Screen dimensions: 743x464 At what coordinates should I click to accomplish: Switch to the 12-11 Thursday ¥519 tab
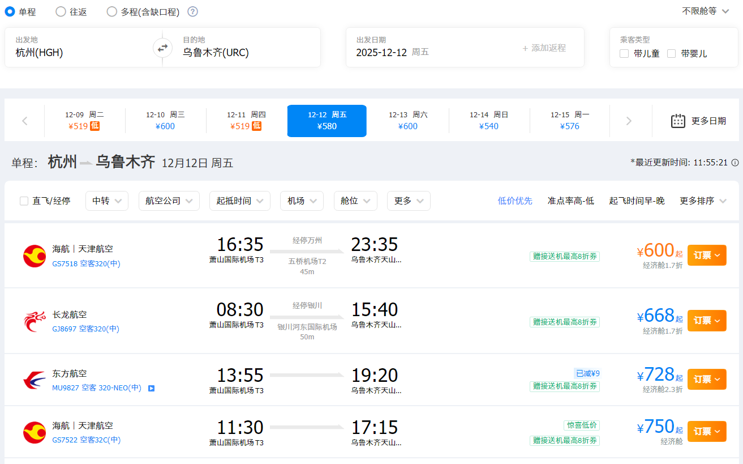[x=246, y=121]
